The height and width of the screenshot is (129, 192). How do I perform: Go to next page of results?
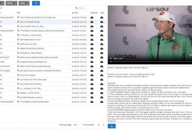(x=104, y=125)
